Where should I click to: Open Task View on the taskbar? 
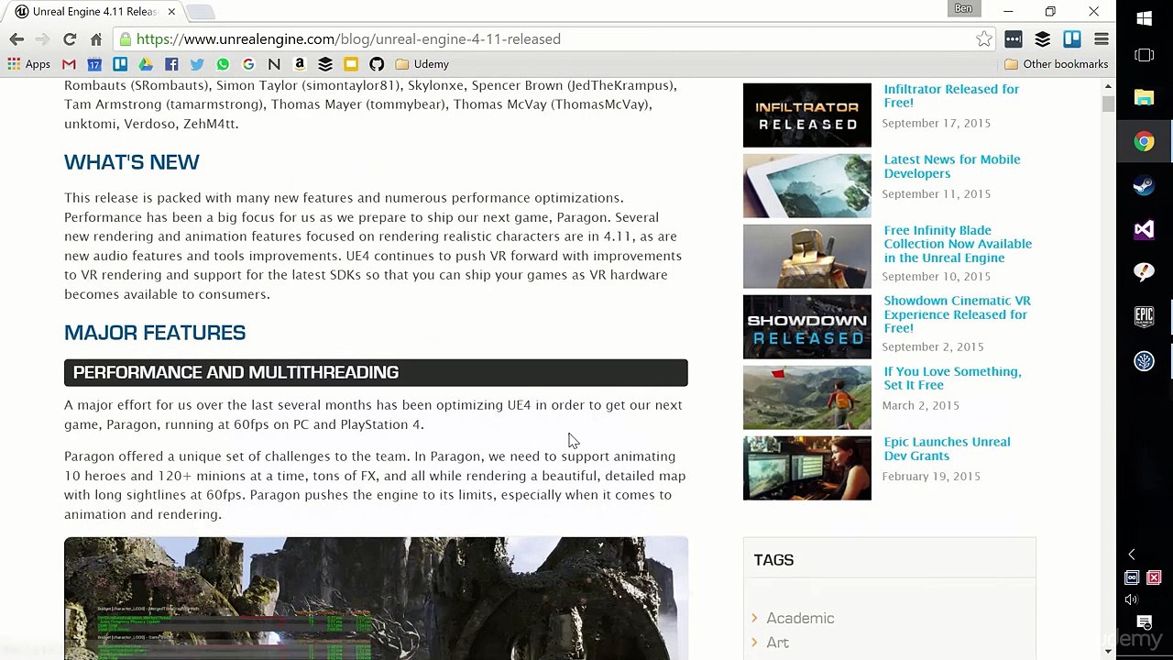[1144, 56]
